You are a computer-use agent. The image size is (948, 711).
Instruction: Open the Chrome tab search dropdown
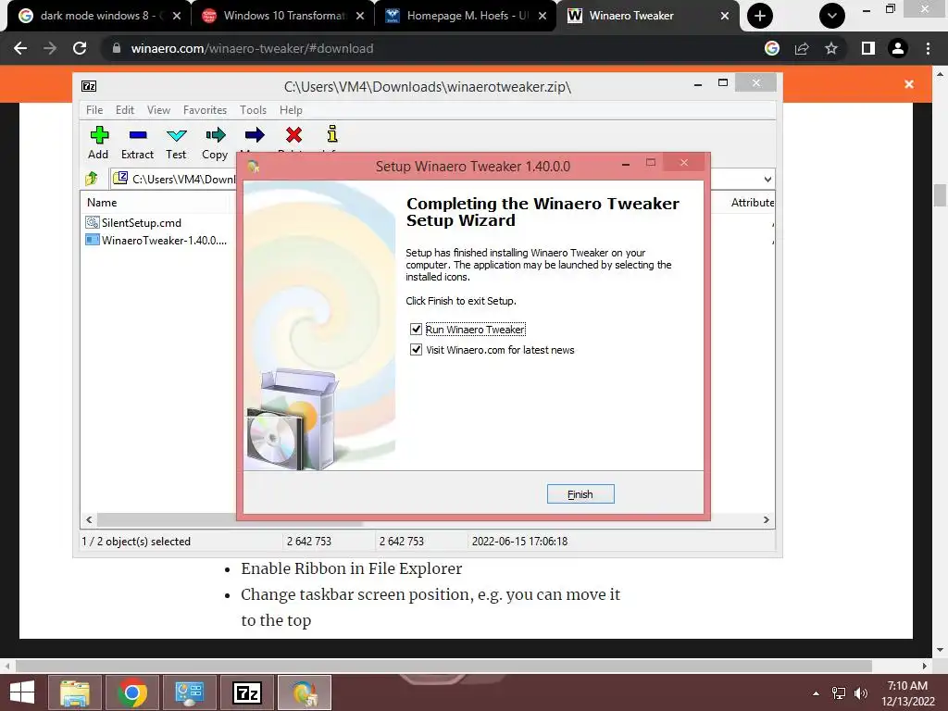click(x=832, y=16)
